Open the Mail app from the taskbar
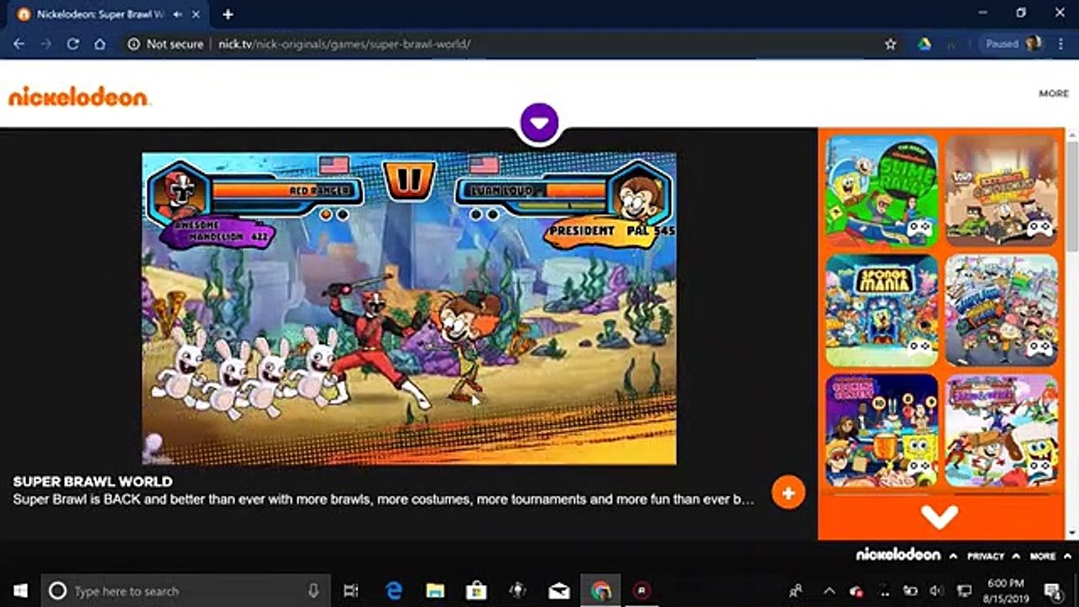 [x=559, y=591]
